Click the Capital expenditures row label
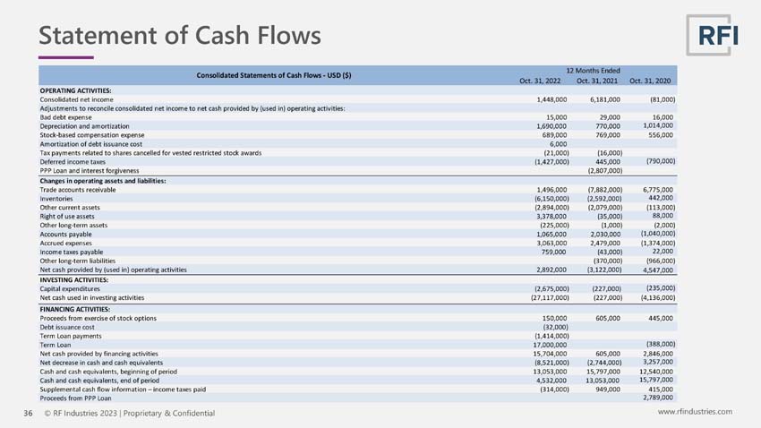This screenshot has height=428, width=761. (x=70, y=289)
